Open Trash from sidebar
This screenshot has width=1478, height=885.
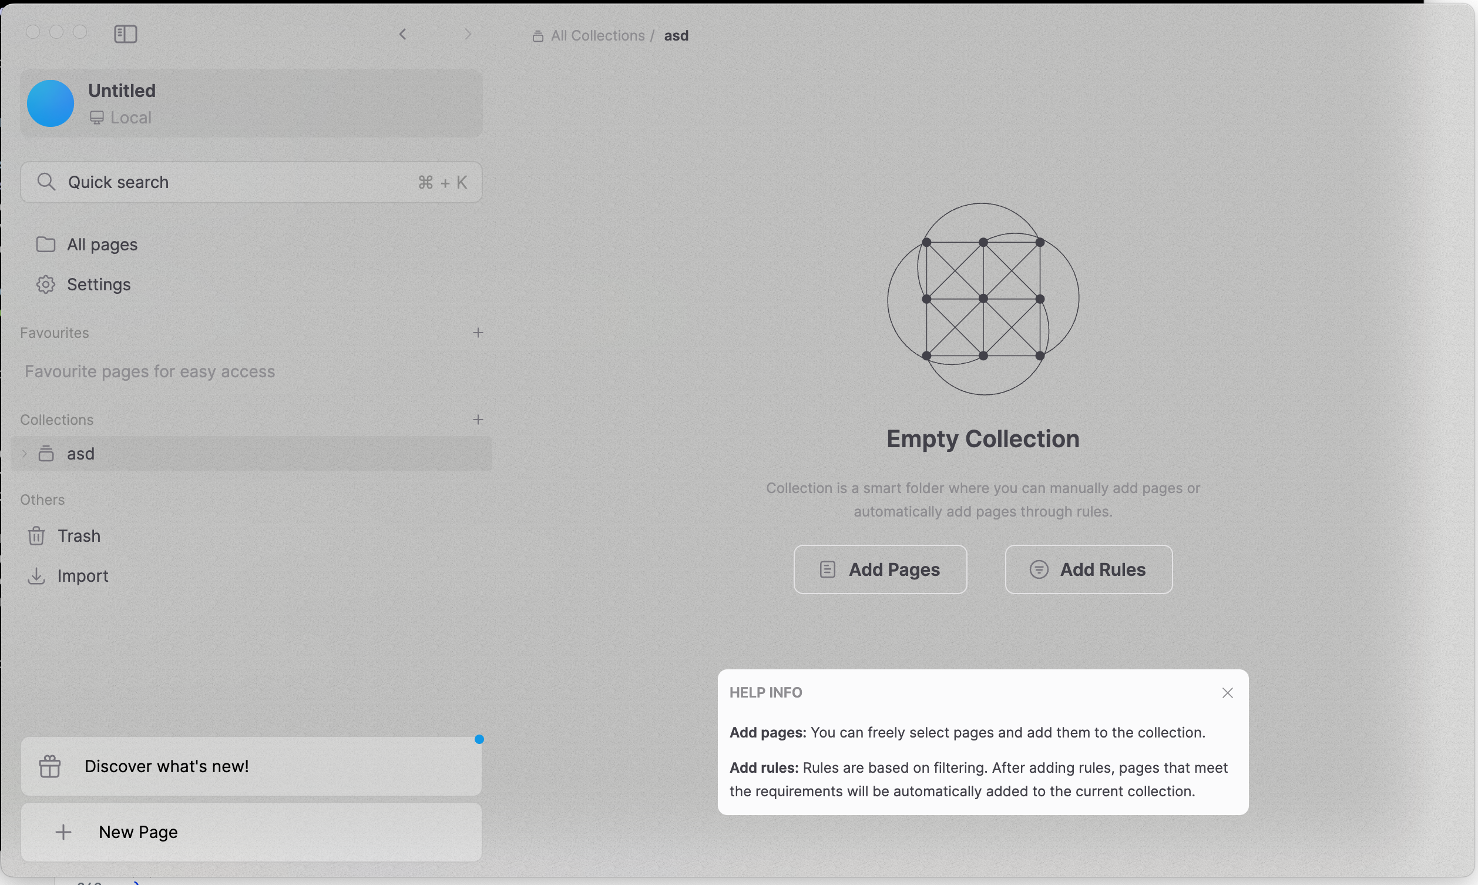[x=78, y=535]
